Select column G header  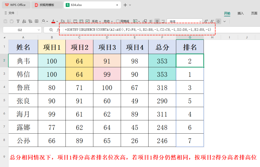[x=190, y=37]
